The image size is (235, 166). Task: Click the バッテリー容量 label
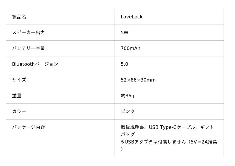[x=28, y=49]
